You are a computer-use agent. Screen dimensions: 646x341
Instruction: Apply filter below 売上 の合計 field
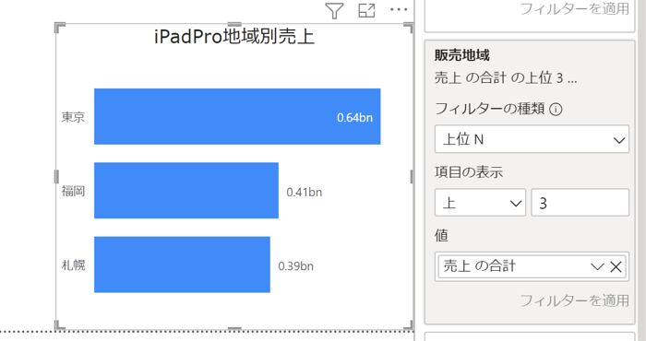coord(574,300)
